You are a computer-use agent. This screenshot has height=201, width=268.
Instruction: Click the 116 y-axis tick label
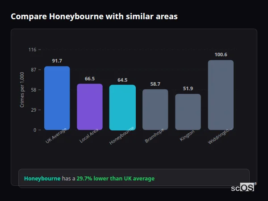[33, 50]
